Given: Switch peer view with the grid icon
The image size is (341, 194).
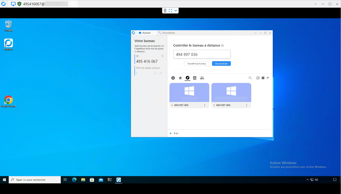Looking at the screenshot, I should click(x=263, y=78).
